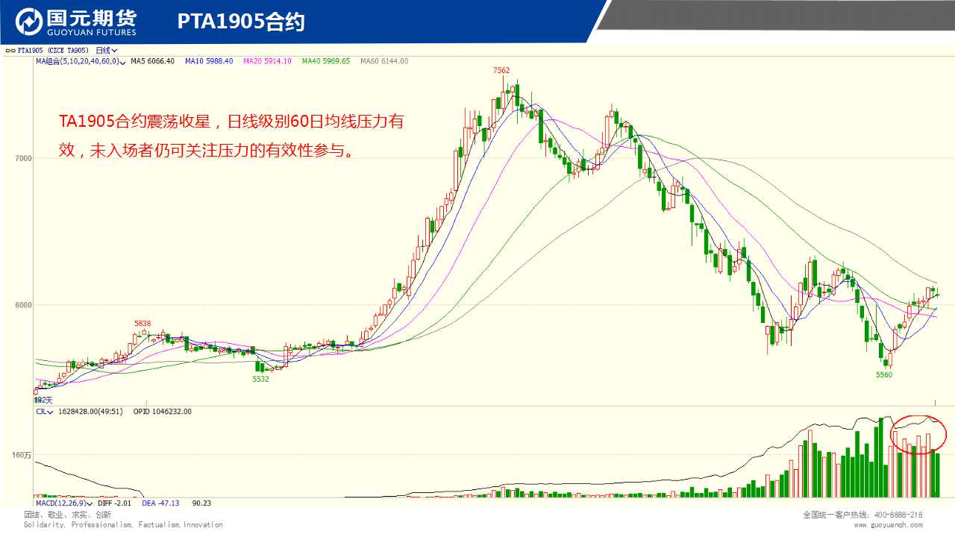Click the 5560 low price marker
The width and height of the screenshot is (955, 537).
click(884, 375)
